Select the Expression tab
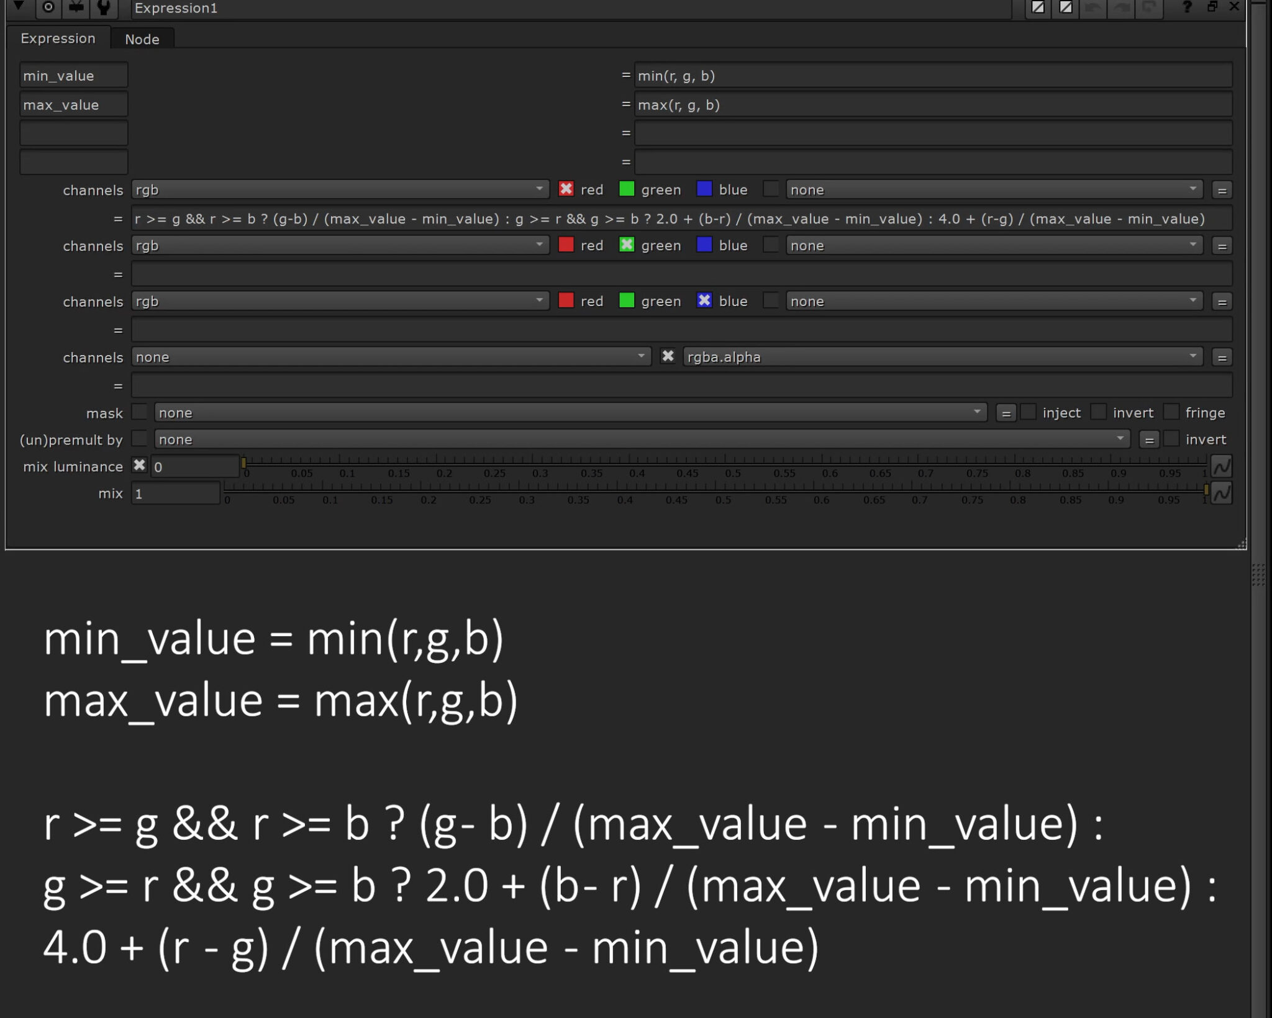The width and height of the screenshot is (1272, 1018). (58, 38)
